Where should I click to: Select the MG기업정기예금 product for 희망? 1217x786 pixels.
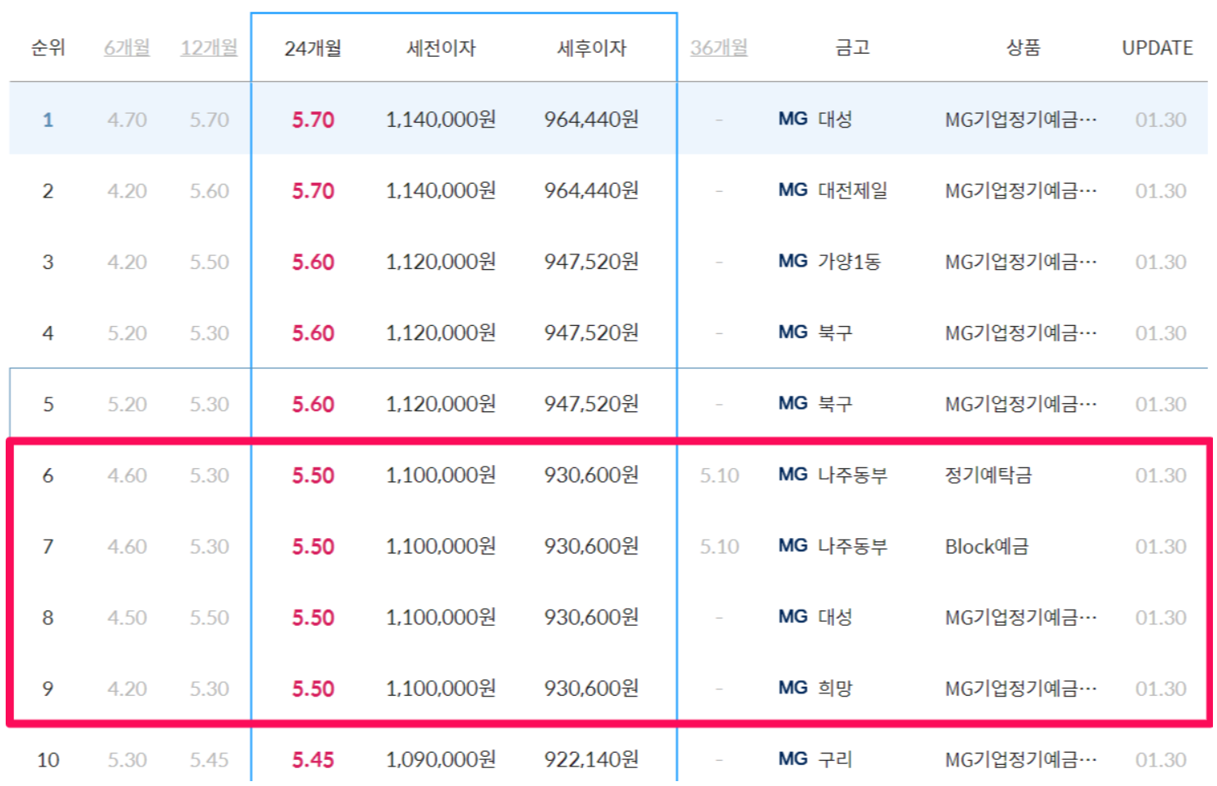[1021, 688]
